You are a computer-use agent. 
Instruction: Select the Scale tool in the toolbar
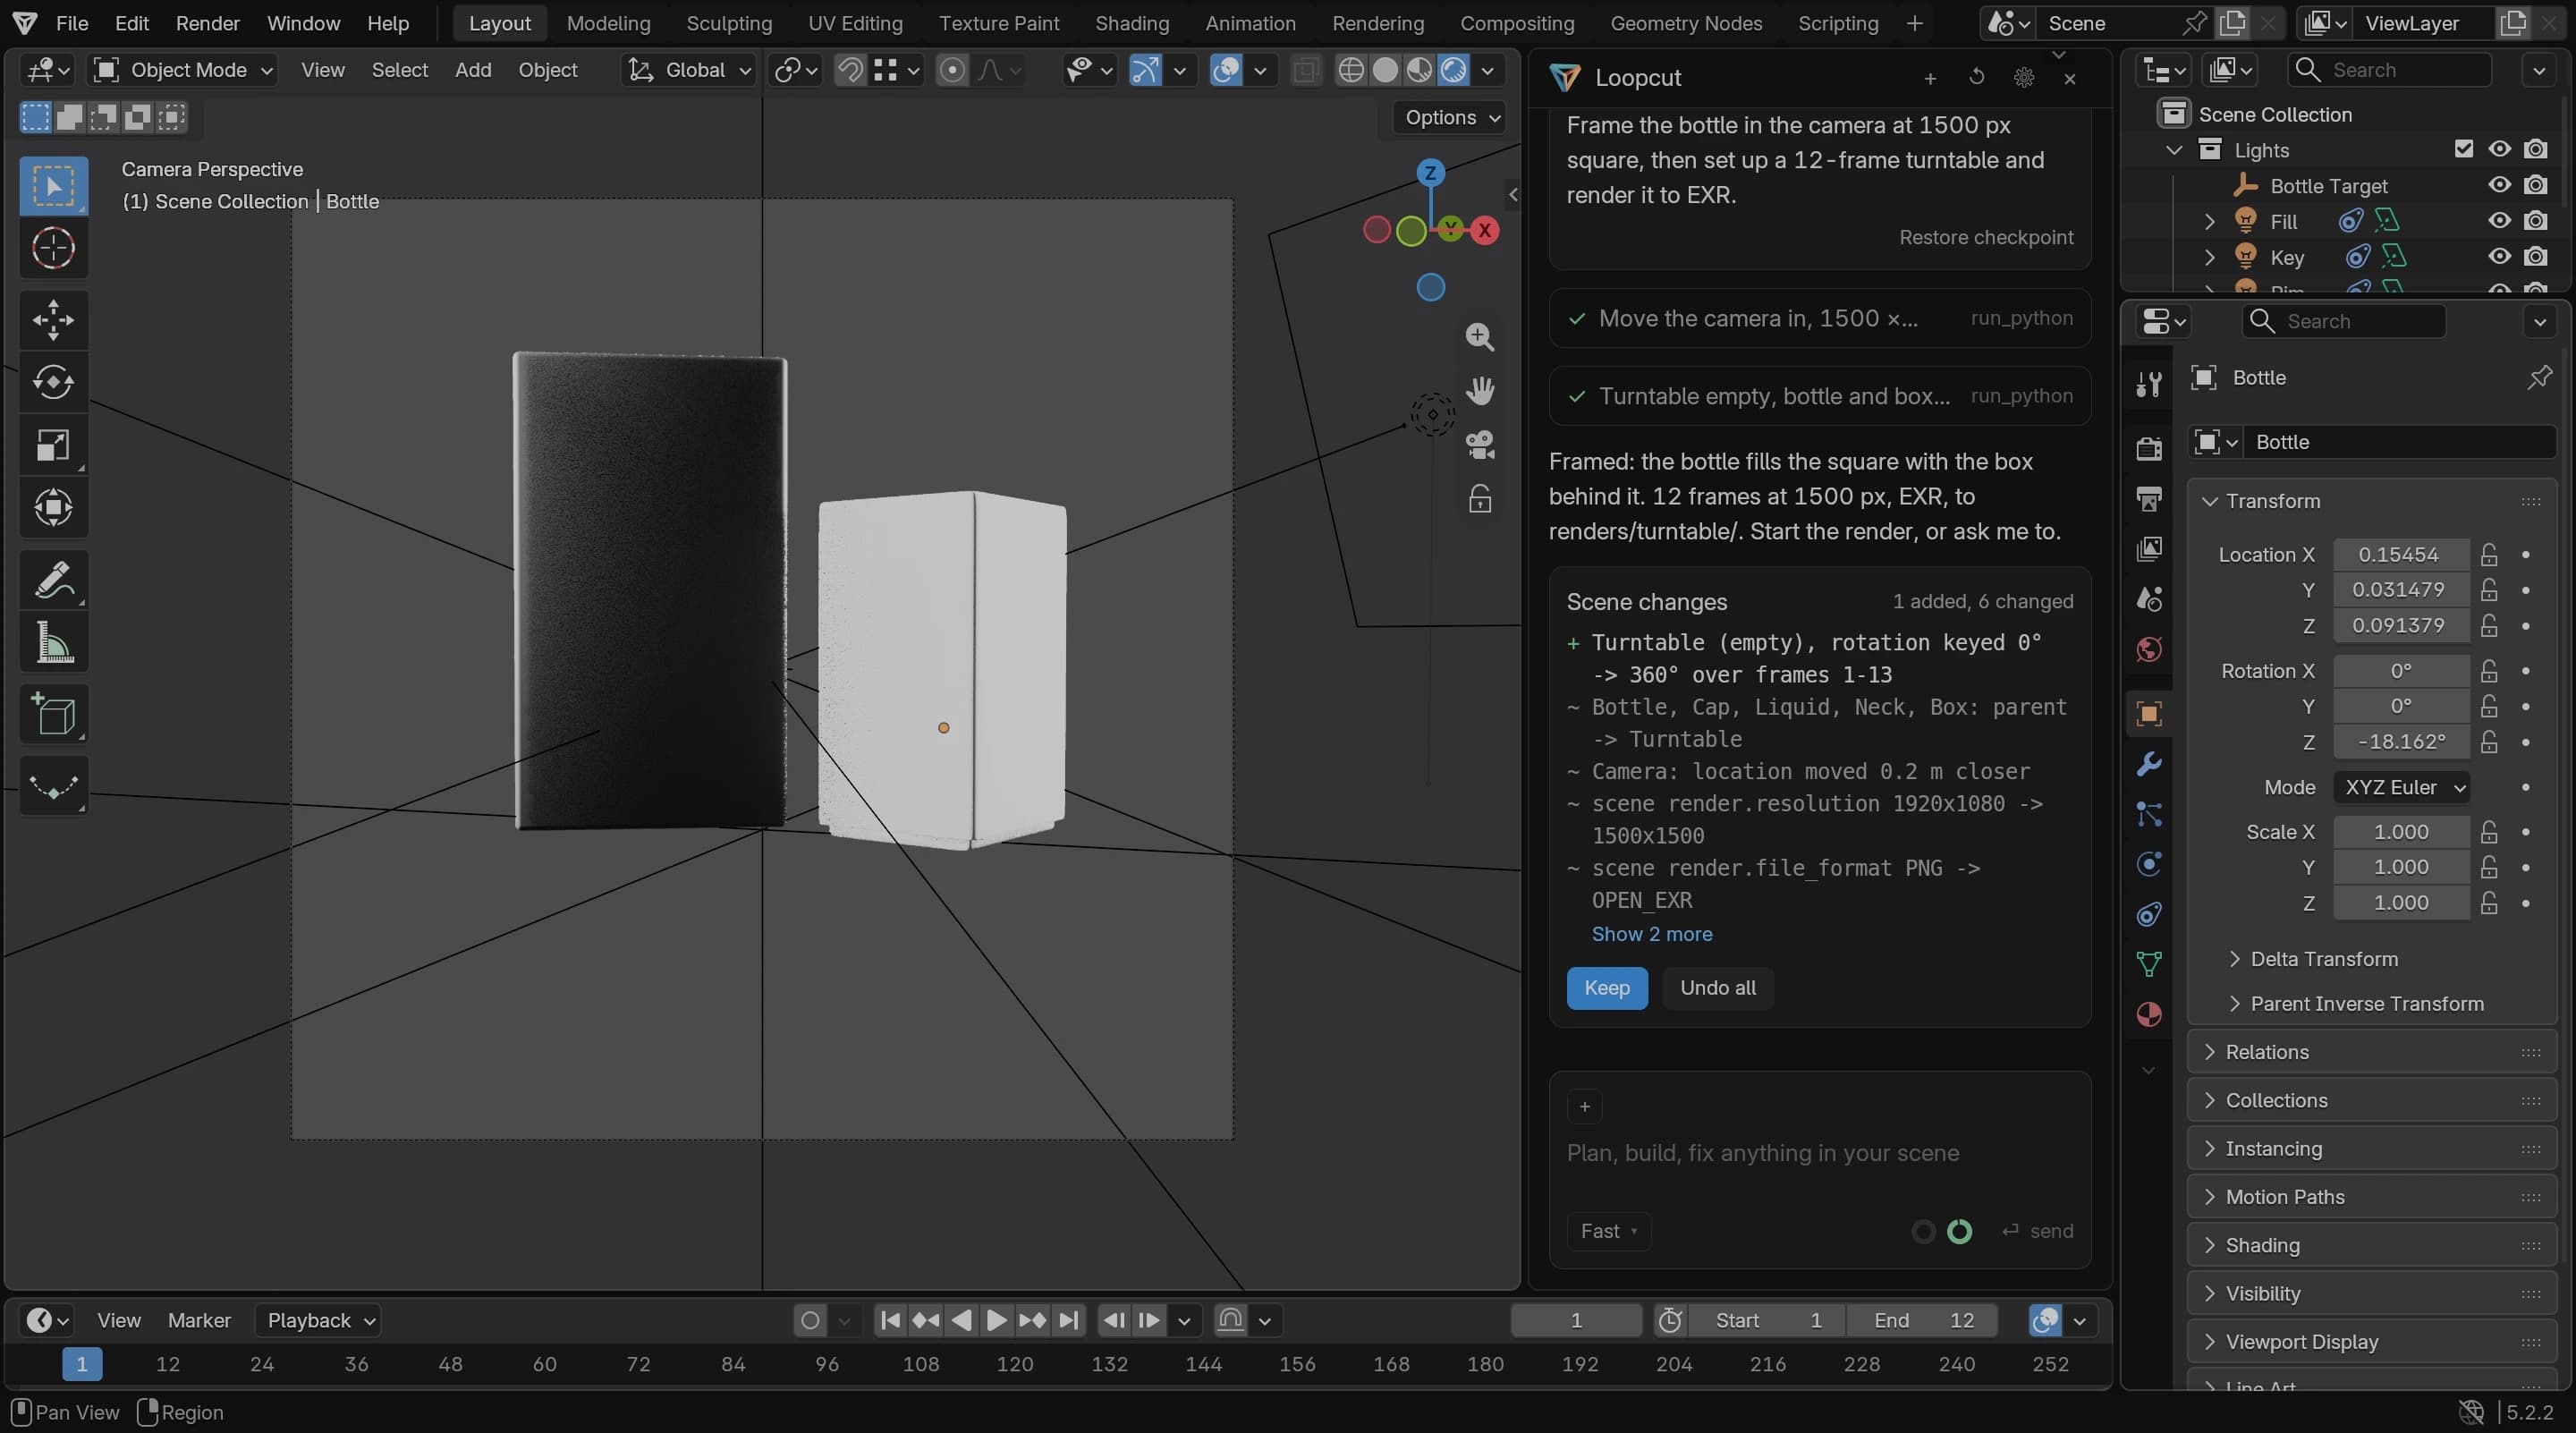[53, 445]
